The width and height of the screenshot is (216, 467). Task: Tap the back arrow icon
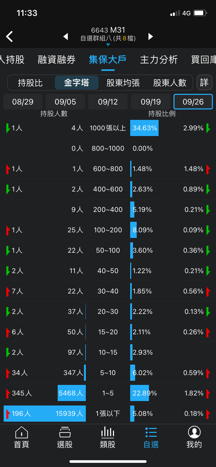9,36
